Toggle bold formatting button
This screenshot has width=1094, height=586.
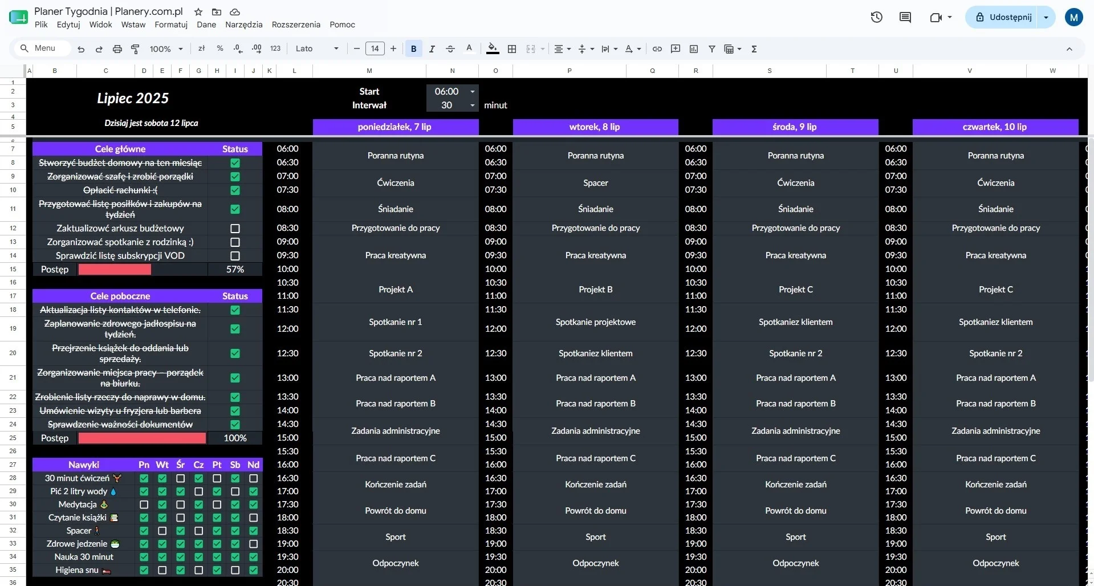[x=414, y=49]
